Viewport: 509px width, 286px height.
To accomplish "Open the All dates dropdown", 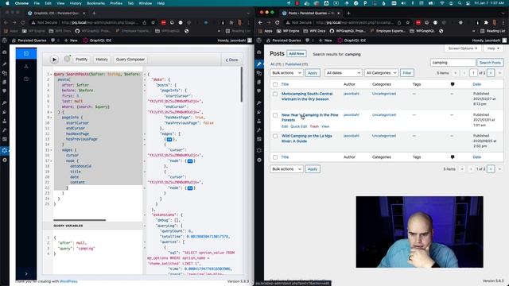I will click(x=343, y=73).
